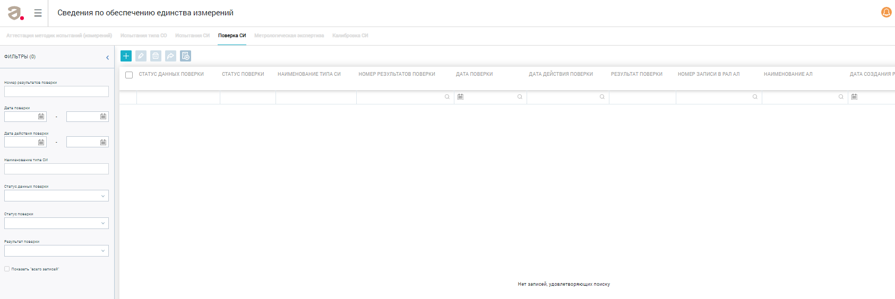Image resolution: width=895 pixels, height=299 pixels.
Task: Click the Результат поверки column header
Action: pyautogui.click(x=636, y=74)
